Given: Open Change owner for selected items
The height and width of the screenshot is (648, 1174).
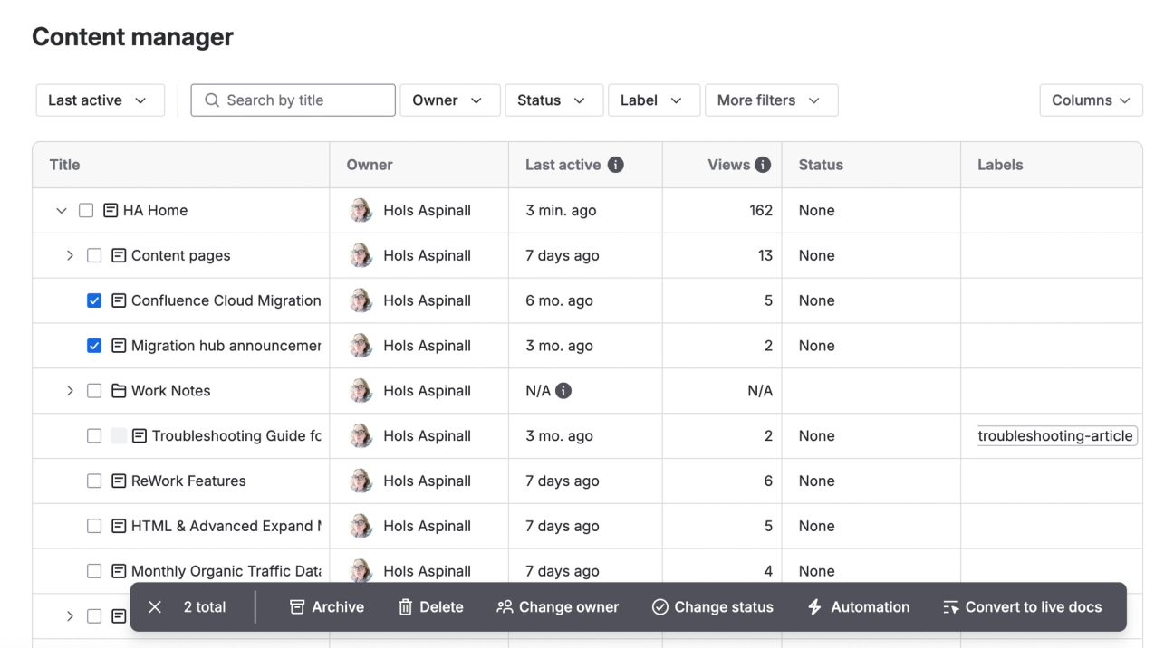Looking at the screenshot, I should (557, 606).
